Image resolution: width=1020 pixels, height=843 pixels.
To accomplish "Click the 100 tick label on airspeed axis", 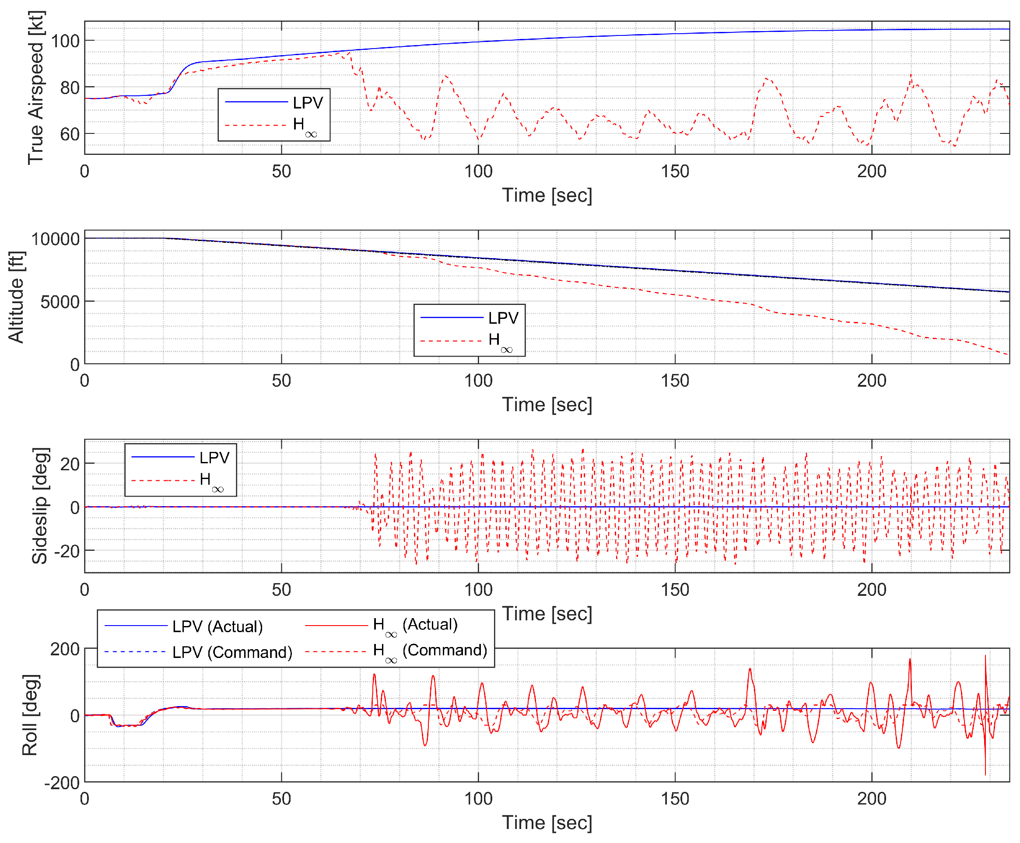I will [x=65, y=41].
